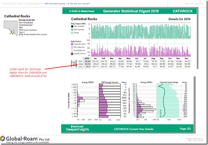
Task: Click the Availability Fac legend swatch
Action: pyautogui.click(x=72, y=50)
